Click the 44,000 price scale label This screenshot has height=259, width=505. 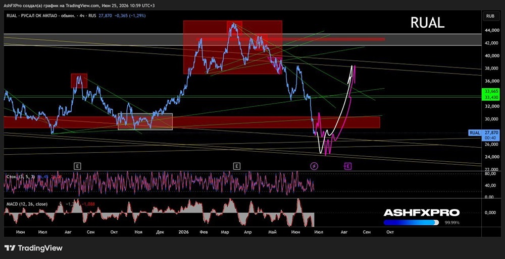(x=491, y=30)
